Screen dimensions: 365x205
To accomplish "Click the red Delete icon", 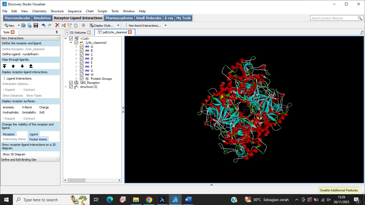I will point(57,25).
